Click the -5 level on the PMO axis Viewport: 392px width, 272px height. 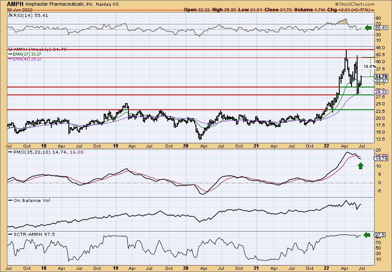click(378, 191)
